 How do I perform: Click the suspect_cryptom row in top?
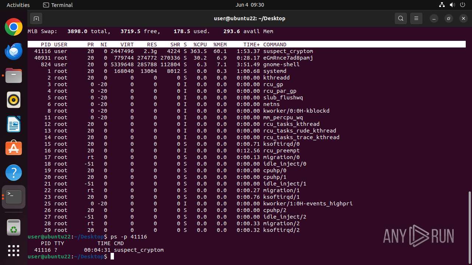click(247, 51)
